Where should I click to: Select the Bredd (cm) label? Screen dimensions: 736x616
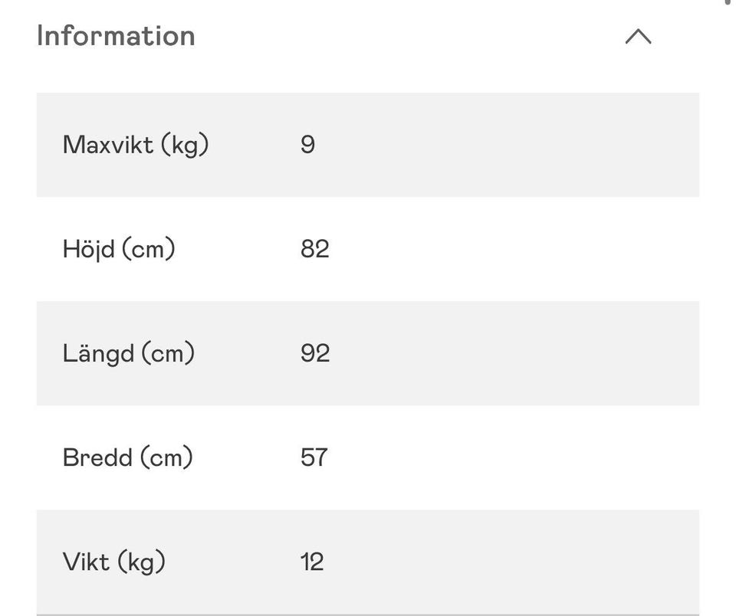click(128, 457)
